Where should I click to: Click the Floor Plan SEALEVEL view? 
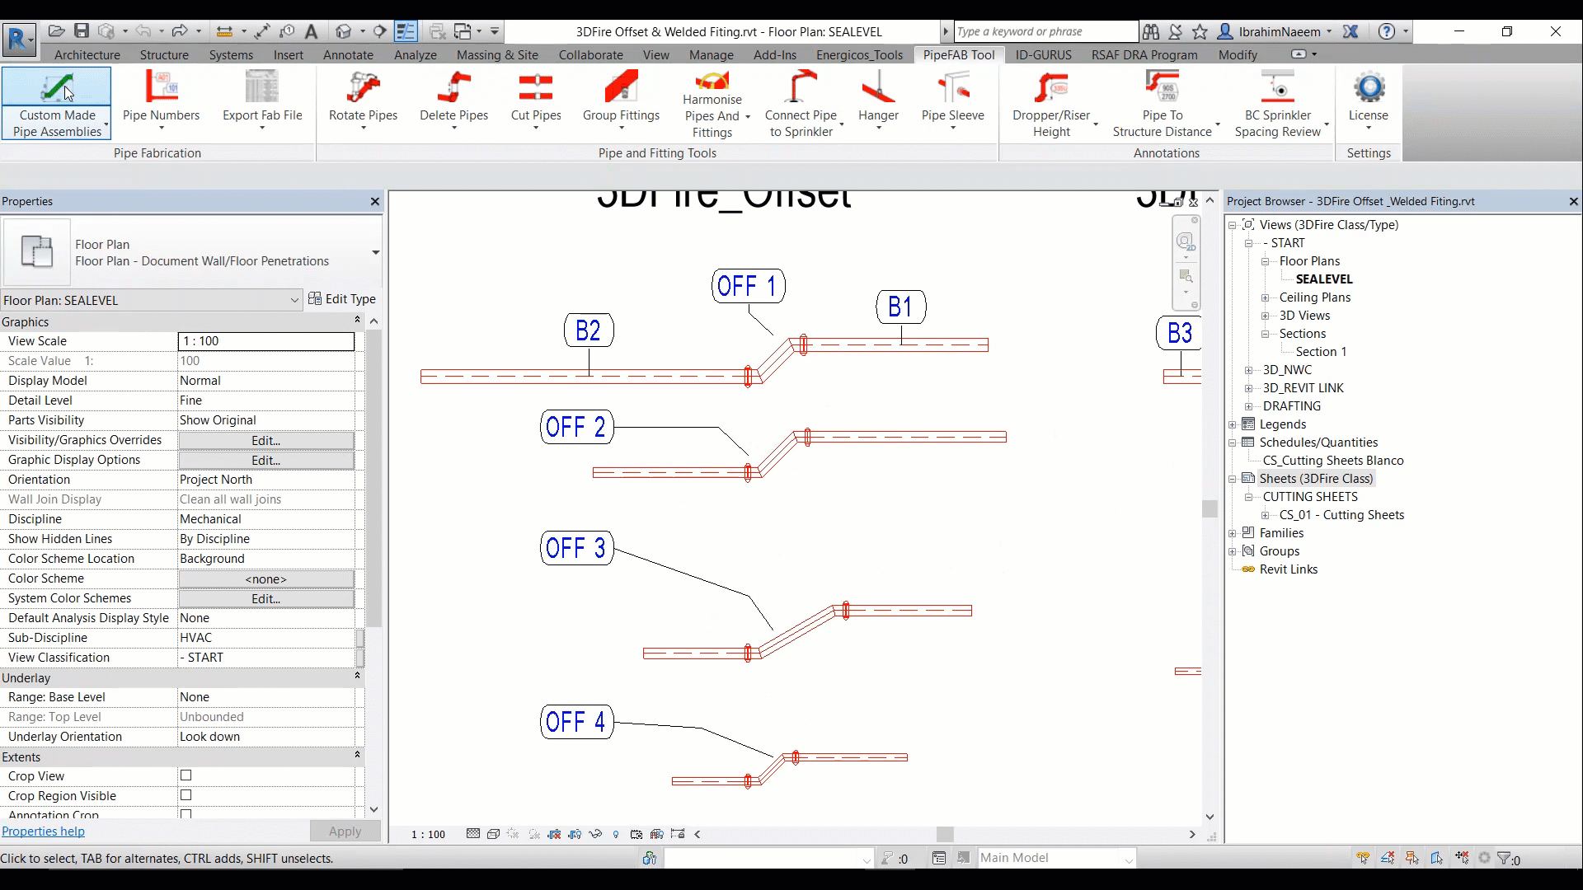[x=1324, y=279]
